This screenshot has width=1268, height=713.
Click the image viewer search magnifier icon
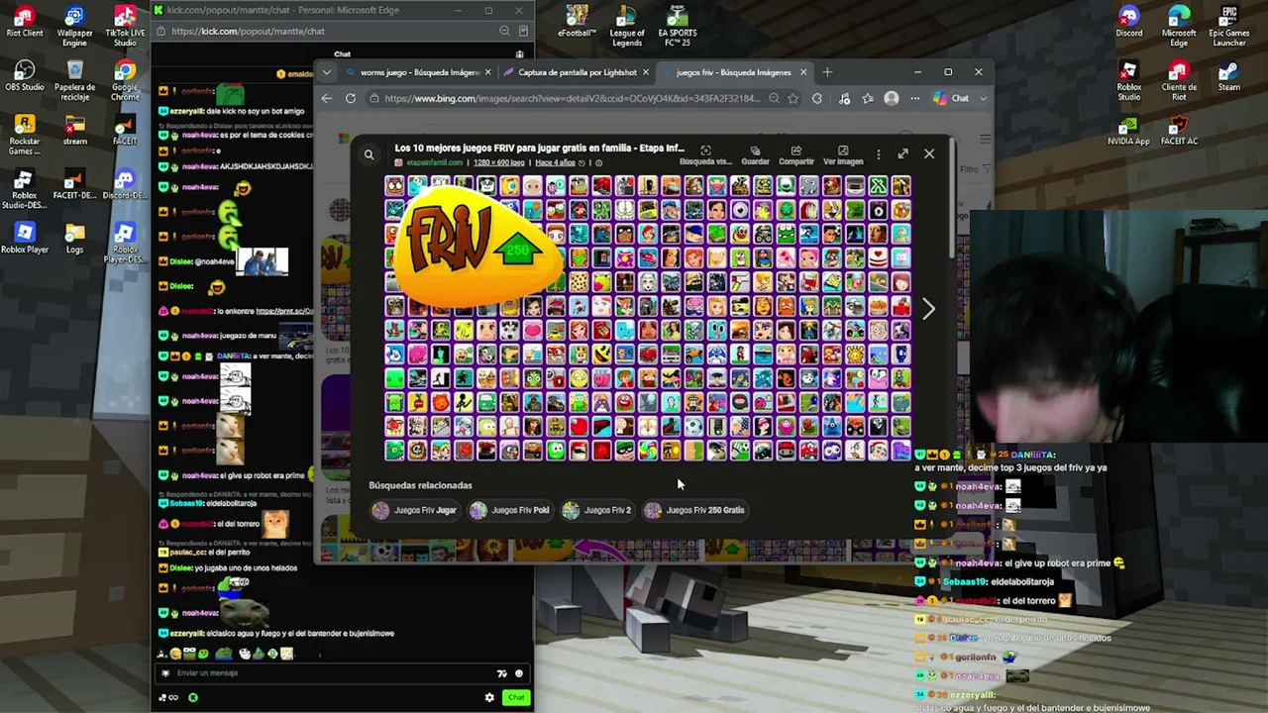[369, 154]
